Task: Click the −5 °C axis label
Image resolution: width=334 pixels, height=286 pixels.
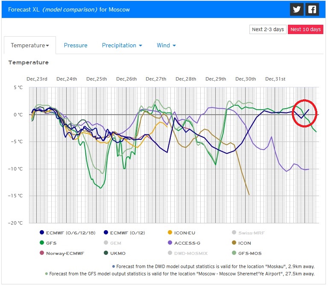Action: coord(17,142)
